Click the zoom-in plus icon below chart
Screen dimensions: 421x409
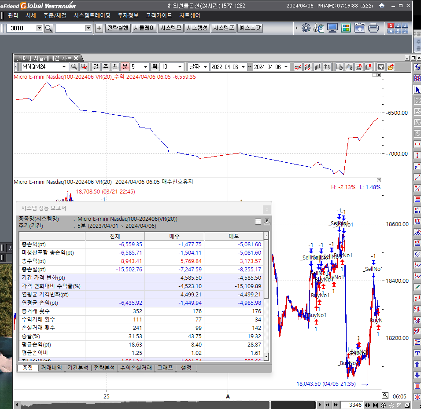(x=384, y=405)
